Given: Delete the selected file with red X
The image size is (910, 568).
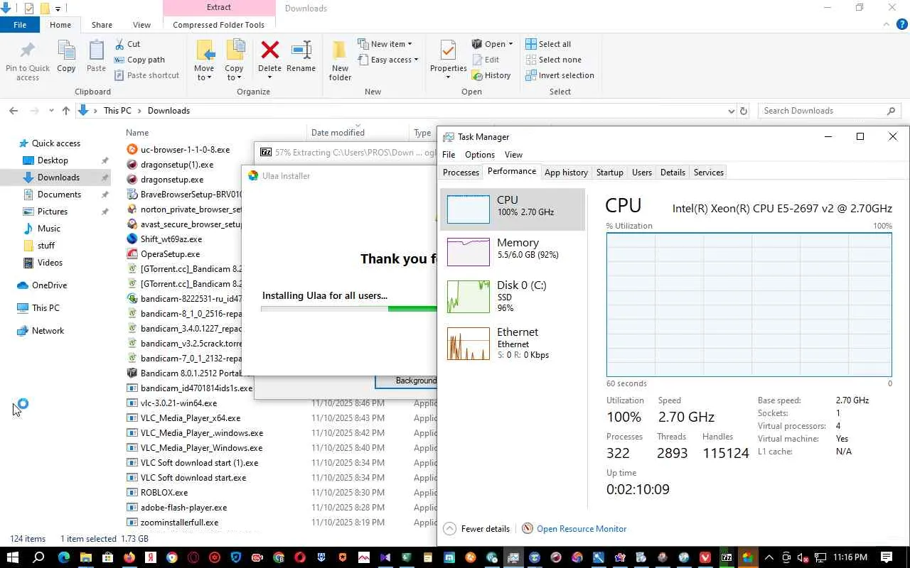Looking at the screenshot, I should [x=269, y=50].
